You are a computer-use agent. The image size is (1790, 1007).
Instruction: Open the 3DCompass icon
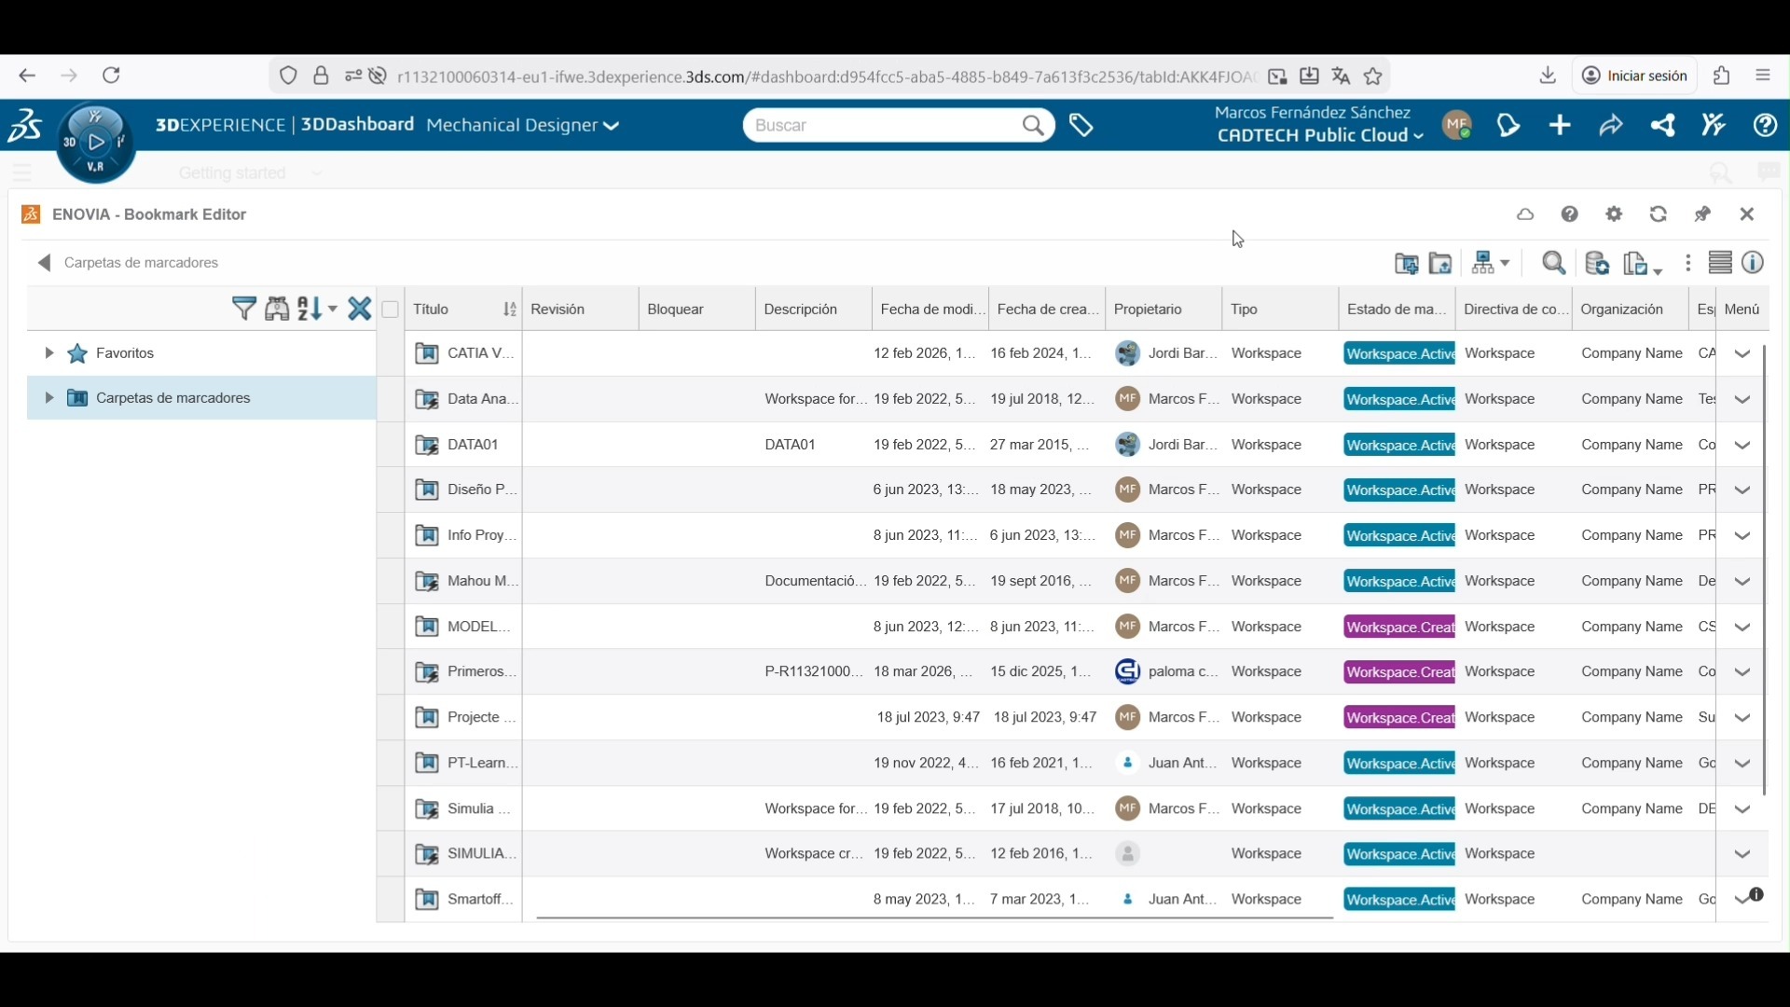tap(95, 142)
